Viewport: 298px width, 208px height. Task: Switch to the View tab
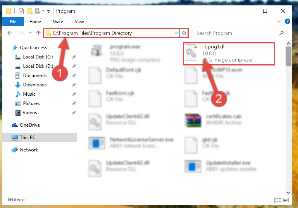[x=79, y=22]
